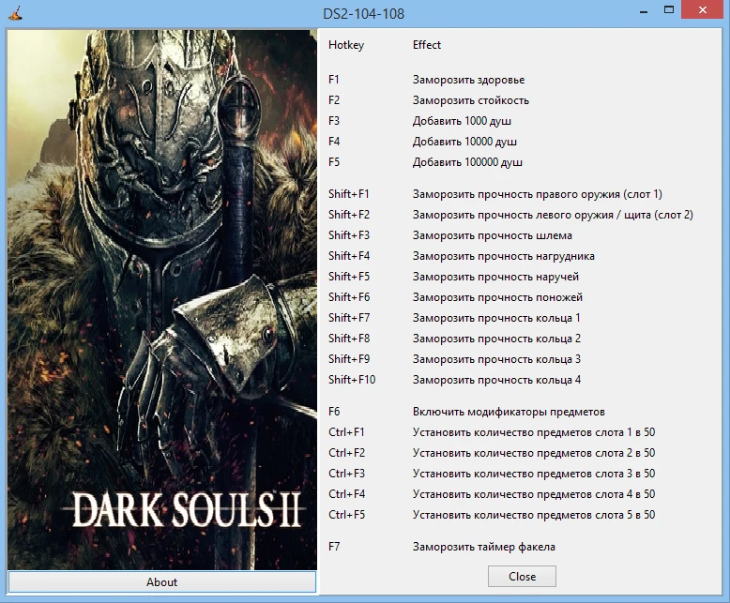The width and height of the screenshot is (730, 603).
Task: Click 'Заморозить прочность кольца 3' text
Action: click(496, 359)
